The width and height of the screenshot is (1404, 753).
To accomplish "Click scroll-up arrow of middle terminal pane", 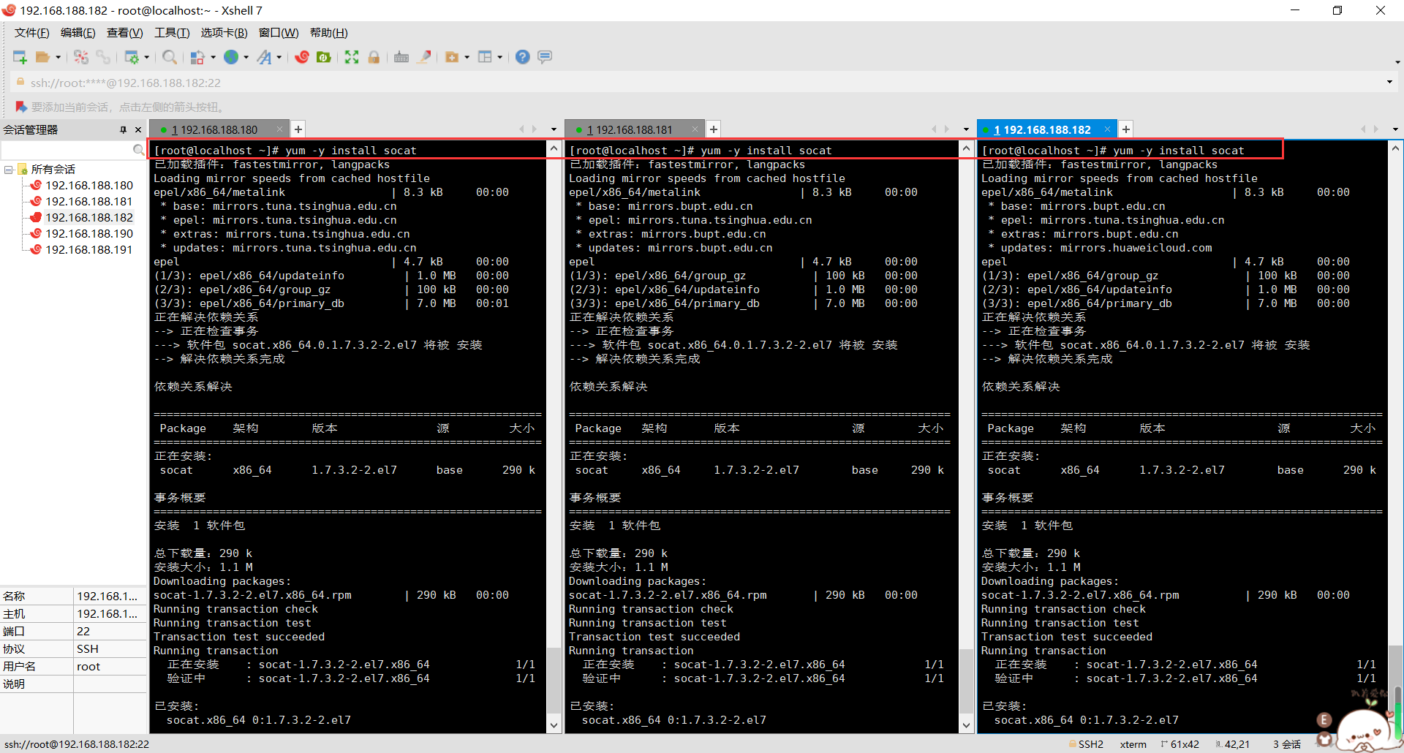I will 966,148.
